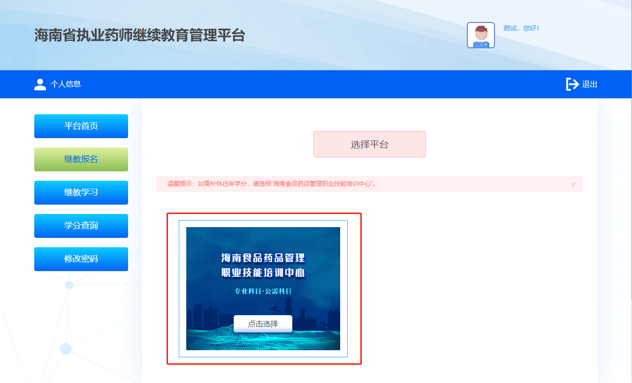Click the 海南食品药品管理 card title text
The image size is (632, 383).
click(263, 258)
